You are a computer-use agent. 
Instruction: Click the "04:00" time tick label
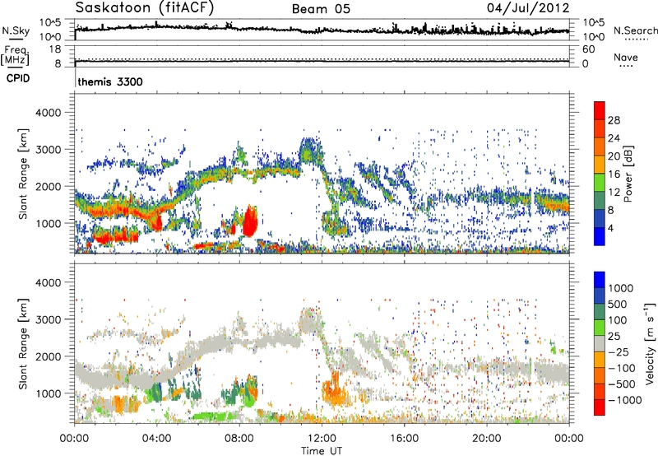click(156, 439)
